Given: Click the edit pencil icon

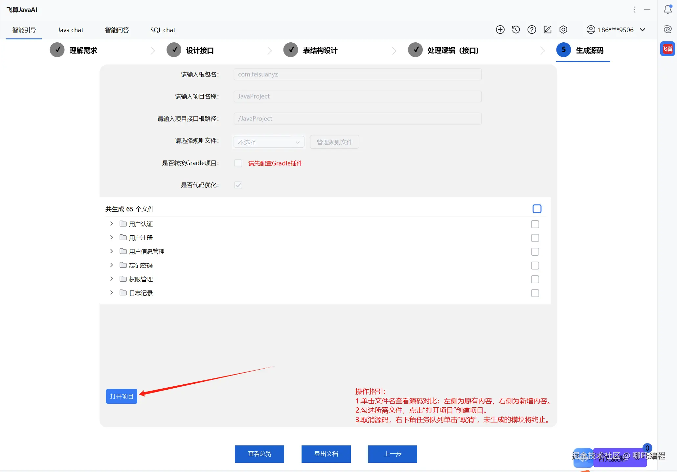Looking at the screenshot, I should coord(547,30).
